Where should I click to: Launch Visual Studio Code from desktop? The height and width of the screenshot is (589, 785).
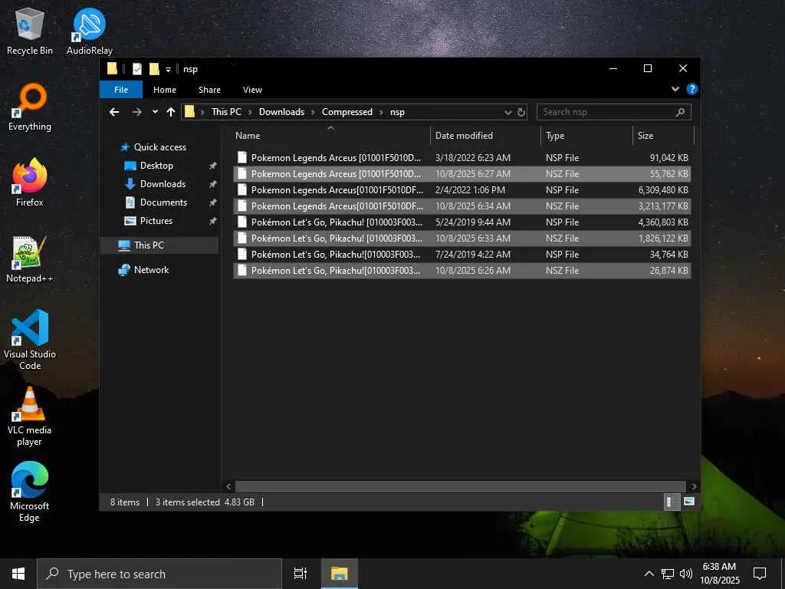(x=30, y=340)
